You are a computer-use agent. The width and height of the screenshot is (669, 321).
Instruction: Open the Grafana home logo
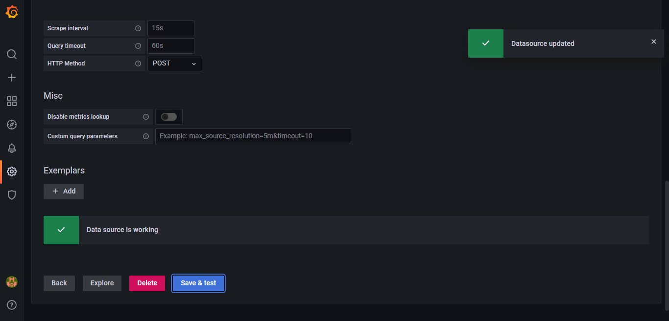(12, 12)
